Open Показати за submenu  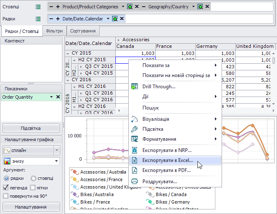175,65
